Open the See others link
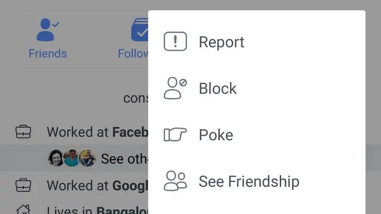The height and width of the screenshot is (214, 381). click(x=124, y=159)
